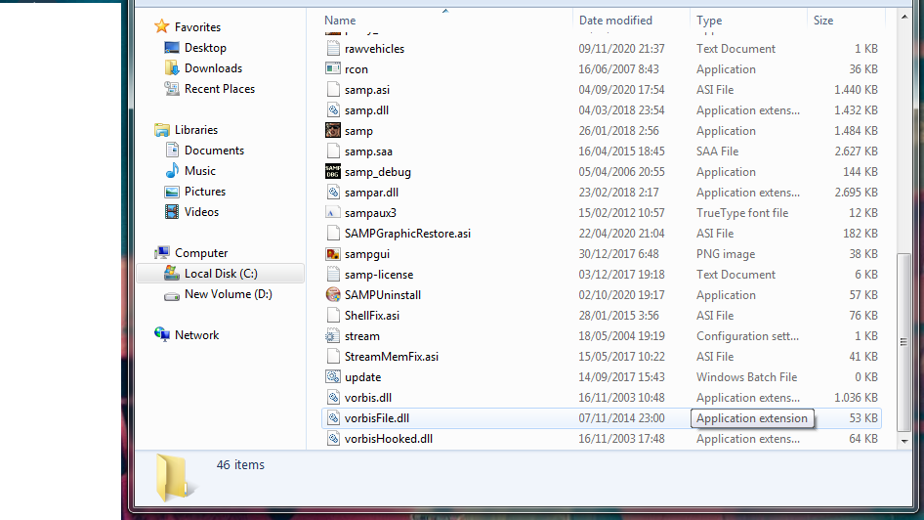Open Desktop in Favorites

(x=205, y=48)
